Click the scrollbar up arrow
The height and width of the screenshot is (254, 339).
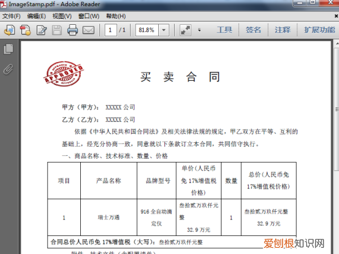pos(337,43)
